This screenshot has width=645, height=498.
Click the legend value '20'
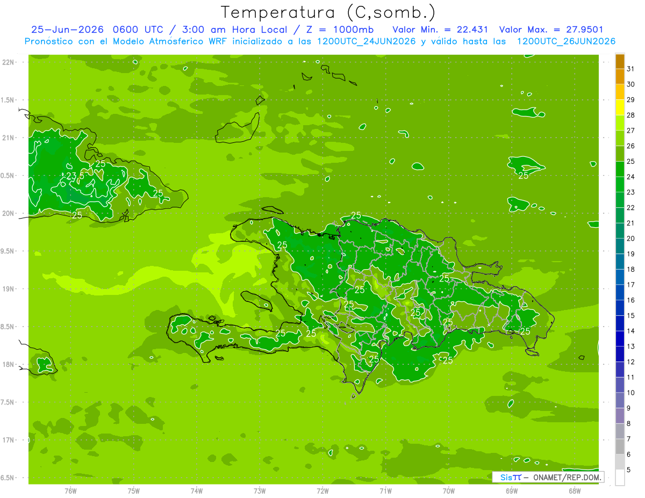(630, 239)
